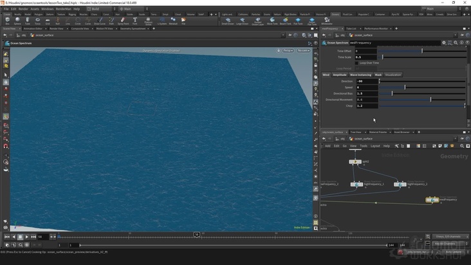Open the Persp viewport dropdown
471x265 pixels.
(288, 50)
